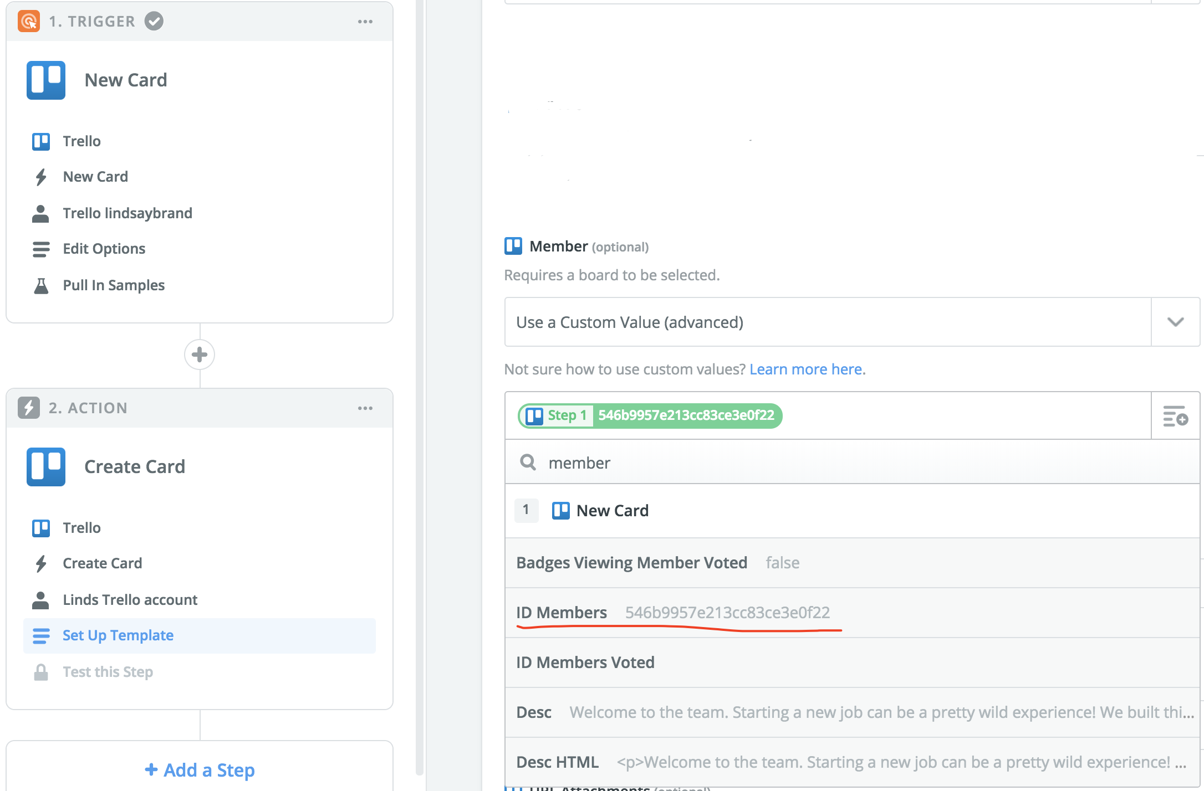Click the orange Trigger step icon

click(x=29, y=21)
